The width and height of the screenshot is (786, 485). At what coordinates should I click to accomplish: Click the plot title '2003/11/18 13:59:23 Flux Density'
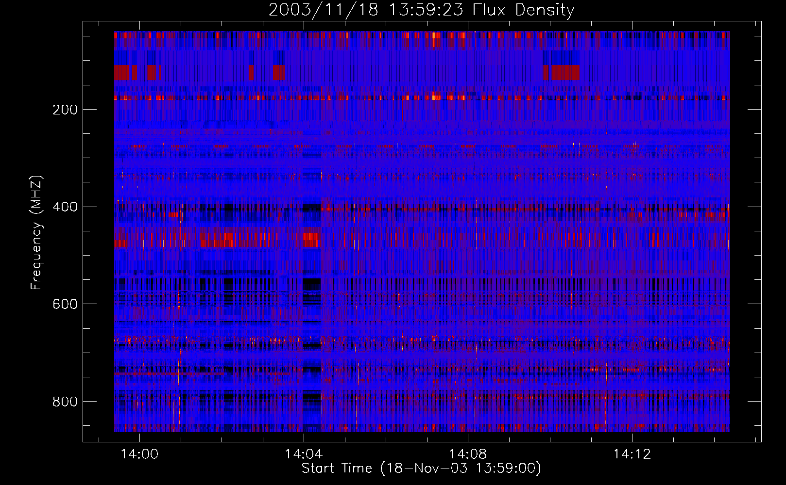(x=421, y=10)
